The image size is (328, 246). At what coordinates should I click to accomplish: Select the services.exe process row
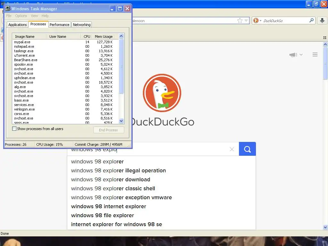65,105
